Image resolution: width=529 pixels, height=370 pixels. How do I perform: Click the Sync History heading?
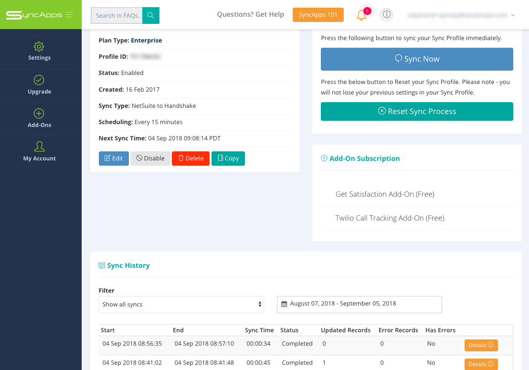[128, 265]
